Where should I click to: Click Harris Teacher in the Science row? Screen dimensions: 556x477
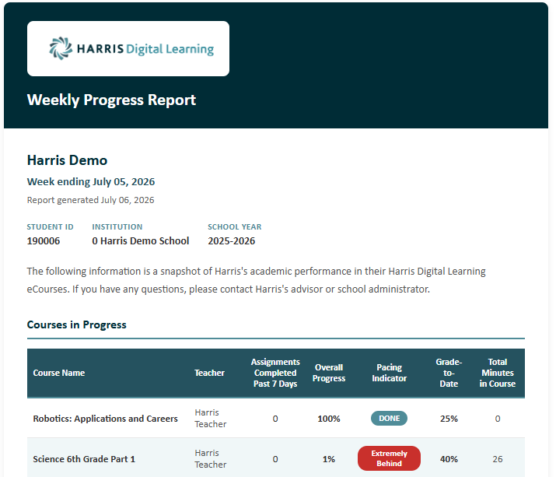[210, 459]
